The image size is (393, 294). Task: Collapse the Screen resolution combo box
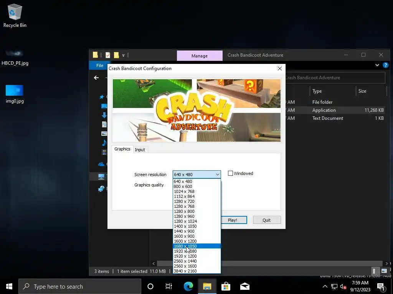(x=217, y=175)
